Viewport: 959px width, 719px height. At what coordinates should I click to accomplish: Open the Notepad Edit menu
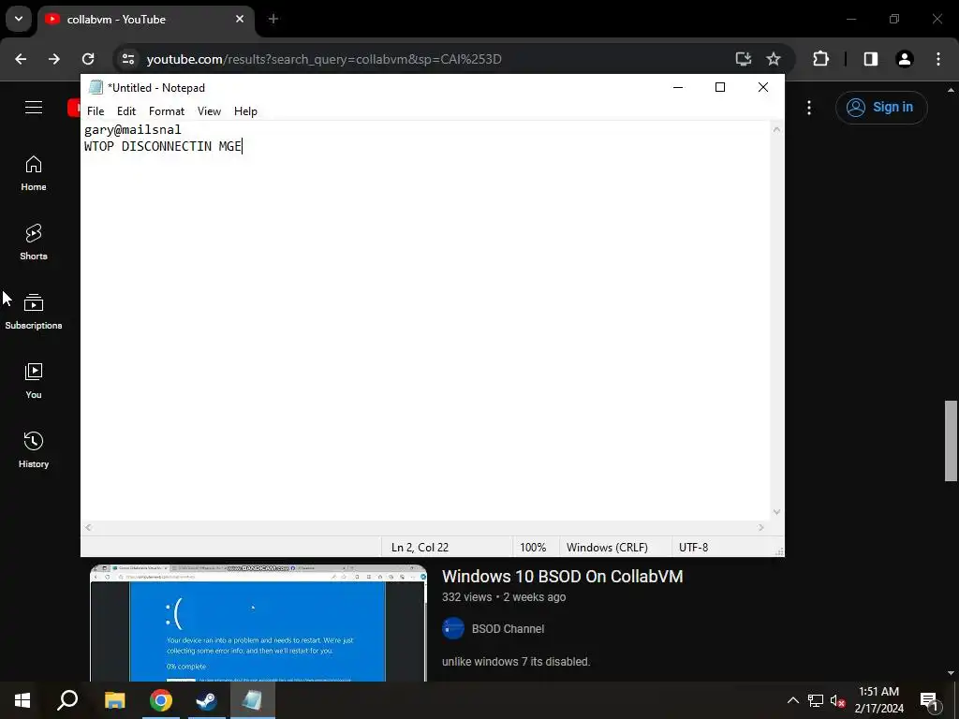tap(126, 111)
